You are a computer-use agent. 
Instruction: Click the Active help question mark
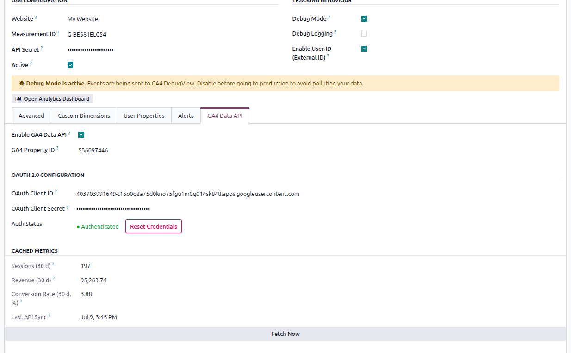click(x=31, y=63)
